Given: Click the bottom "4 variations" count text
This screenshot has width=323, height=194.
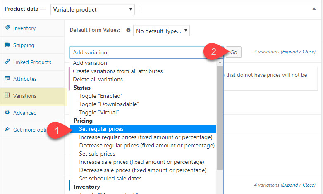Looking at the screenshot, I should pyautogui.click(x=267, y=185).
